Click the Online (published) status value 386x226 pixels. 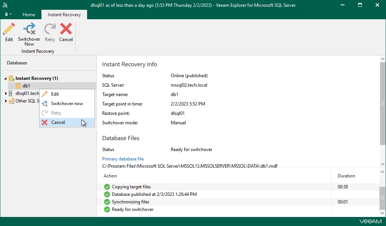[189, 76]
